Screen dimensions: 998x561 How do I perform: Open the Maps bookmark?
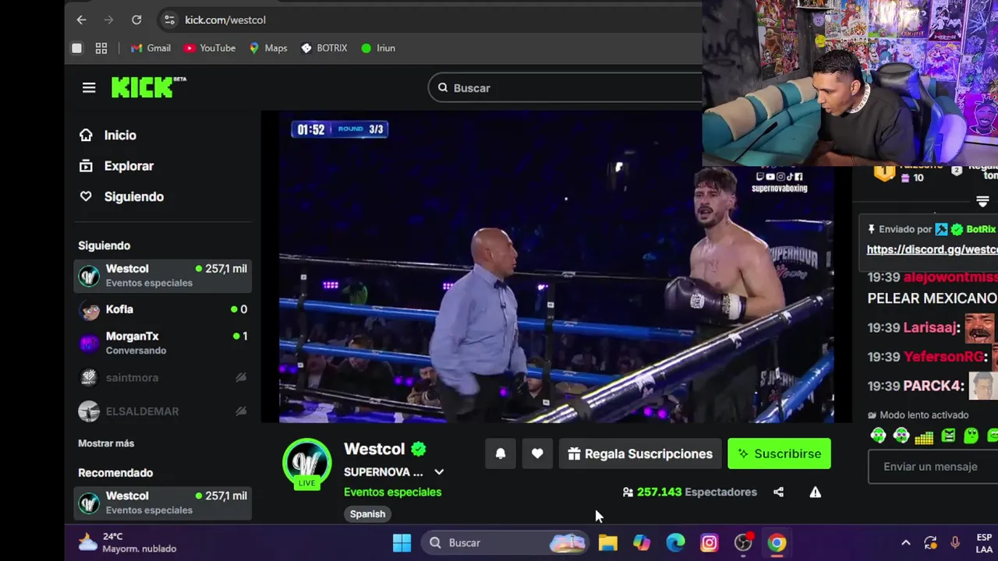(268, 48)
